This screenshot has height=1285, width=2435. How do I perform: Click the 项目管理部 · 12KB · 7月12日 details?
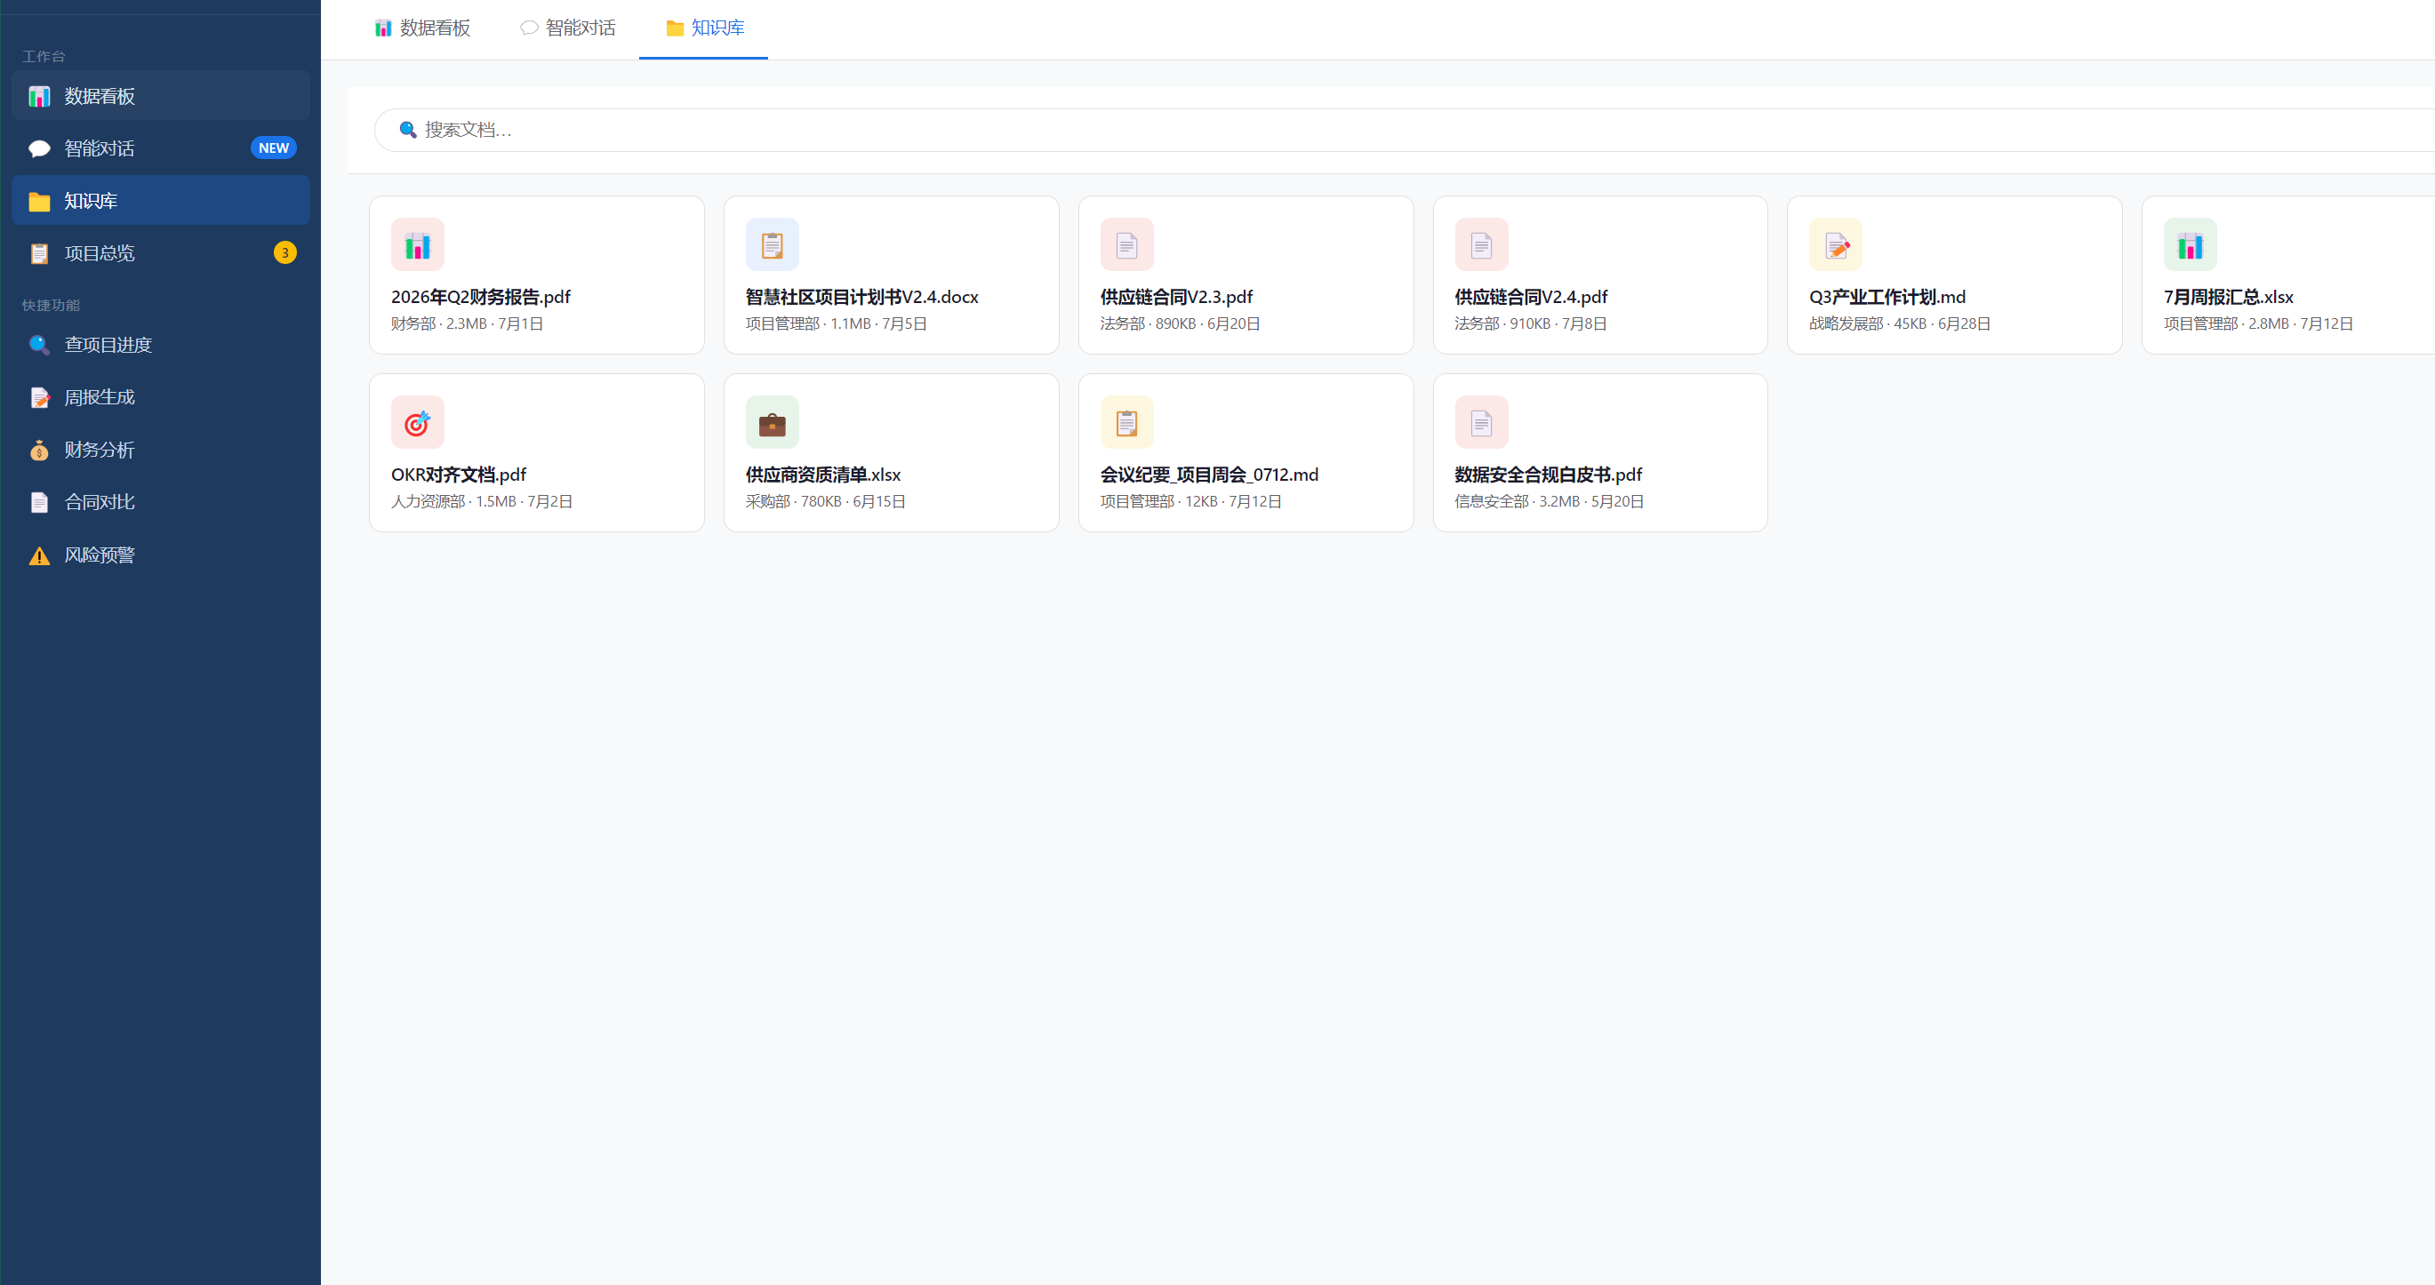click(1191, 502)
